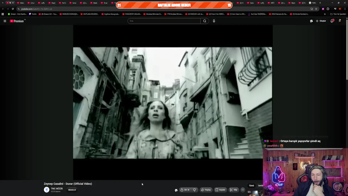View site information icon
Image resolution: width=348 pixels, height=196 pixels.
click(x=18, y=9)
